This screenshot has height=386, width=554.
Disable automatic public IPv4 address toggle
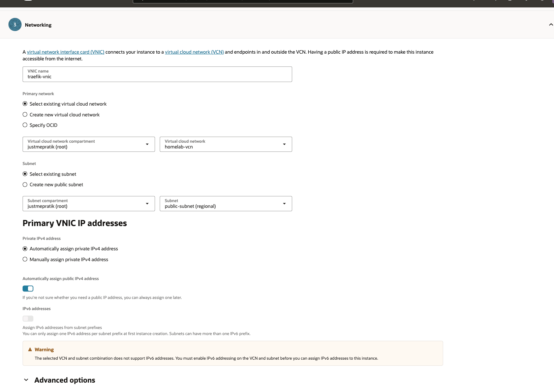point(28,288)
